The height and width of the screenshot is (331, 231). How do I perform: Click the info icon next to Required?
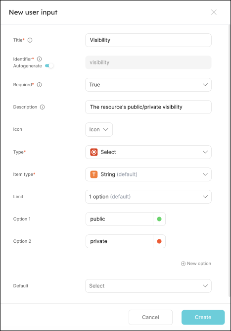(39, 85)
